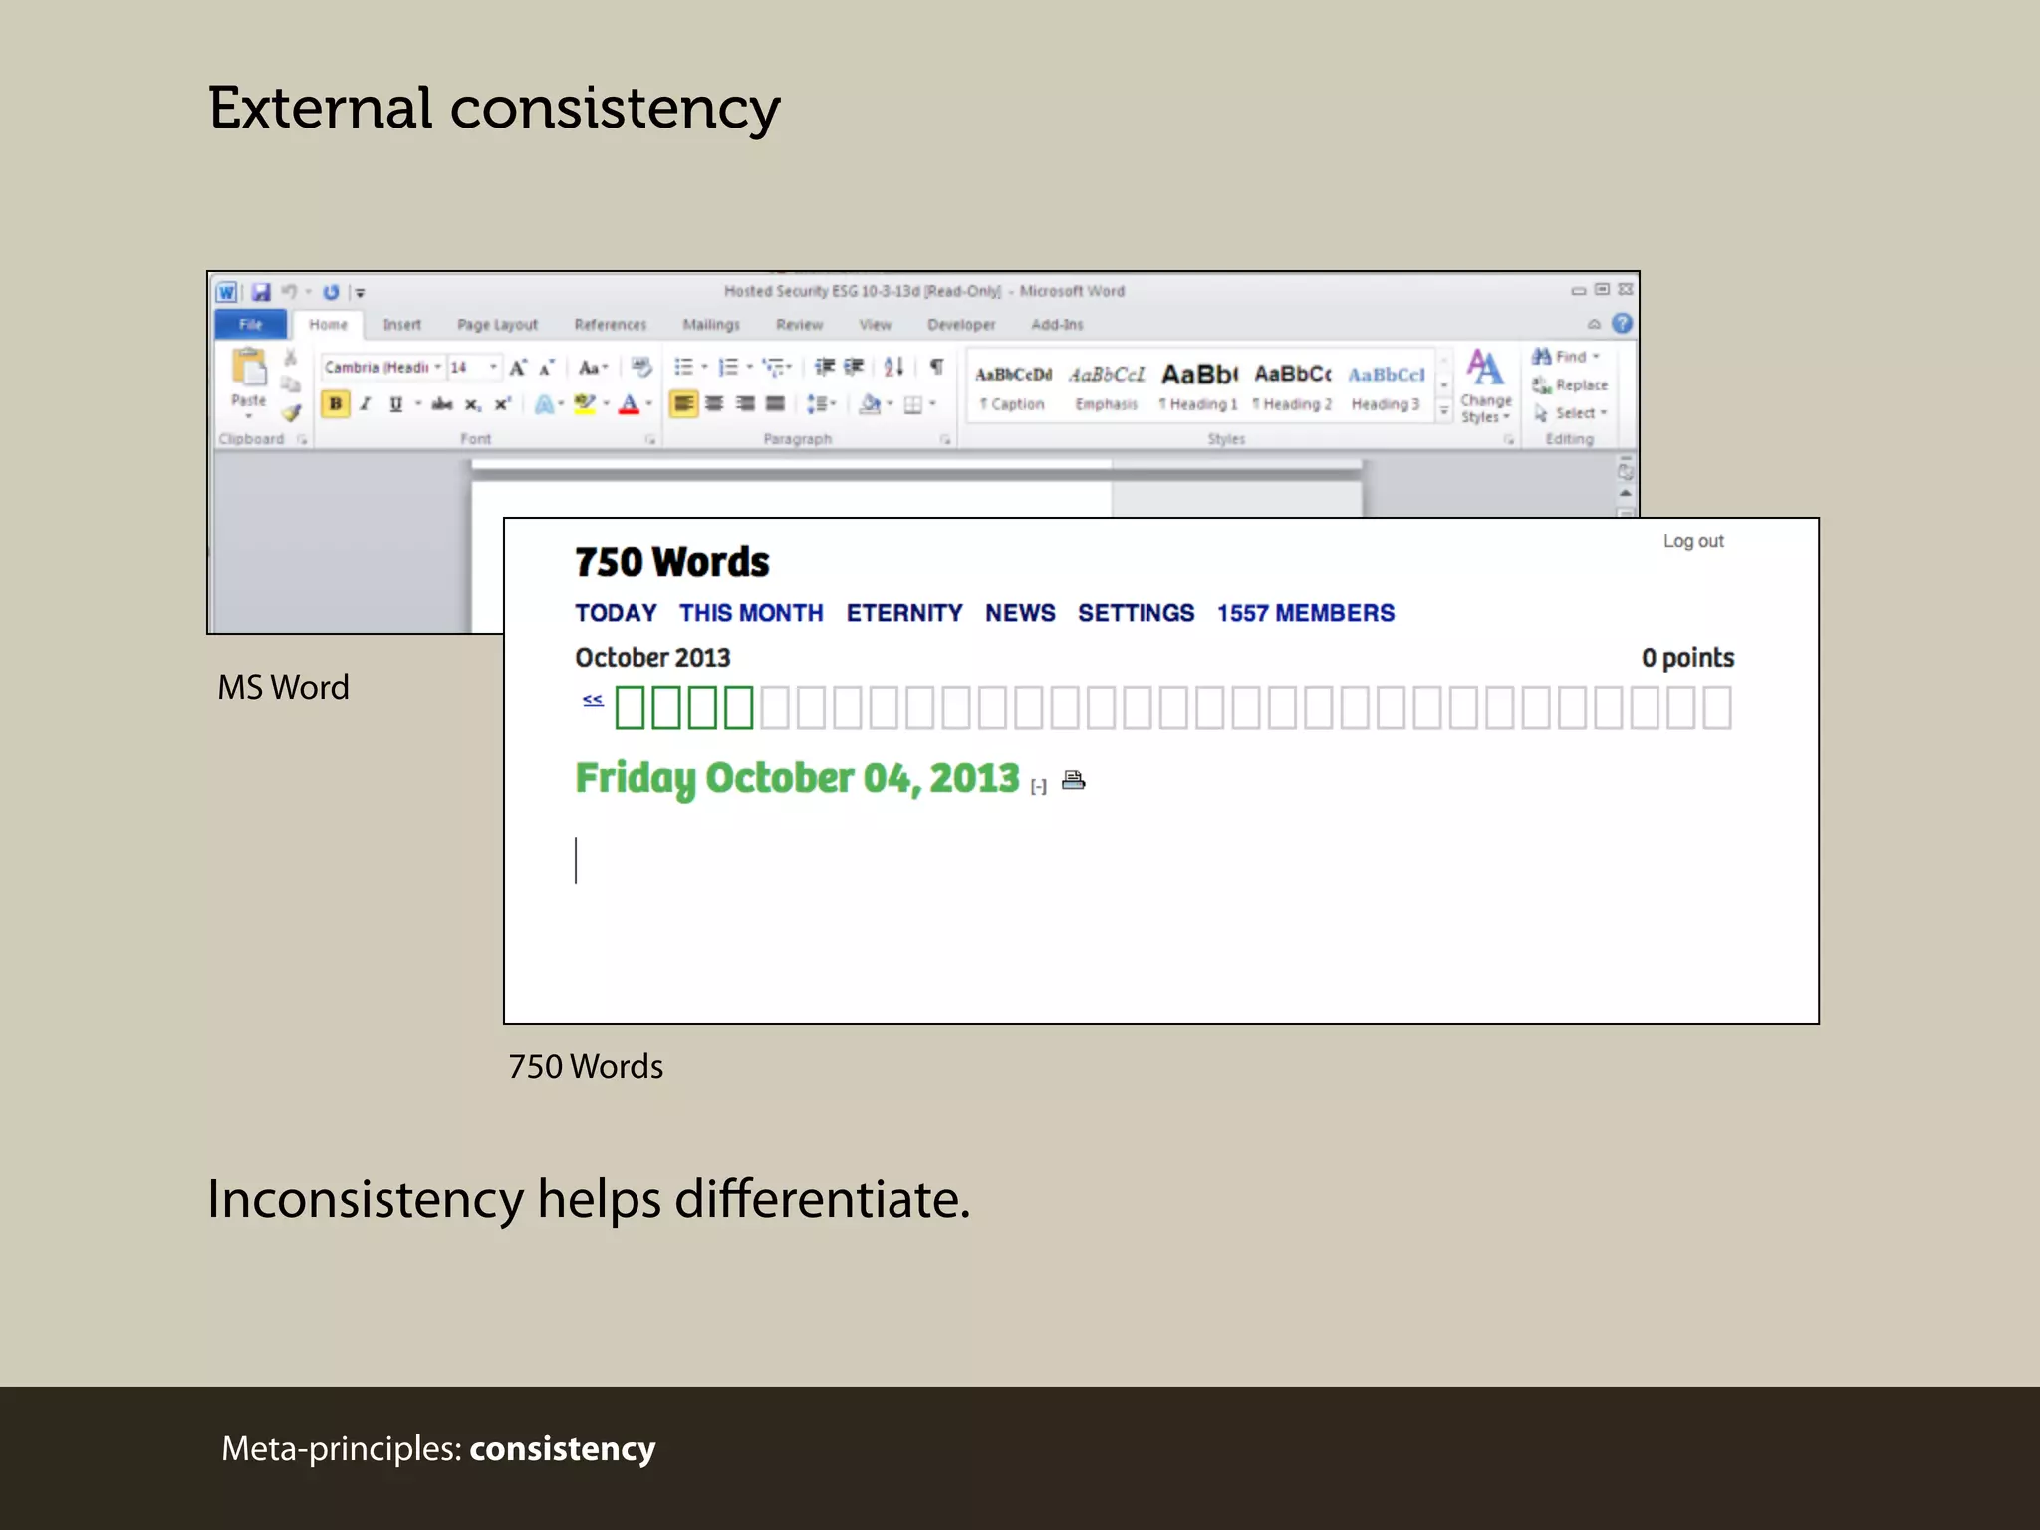The height and width of the screenshot is (1530, 2040).
Task: Switch to the Mailings tab
Action: (711, 325)
